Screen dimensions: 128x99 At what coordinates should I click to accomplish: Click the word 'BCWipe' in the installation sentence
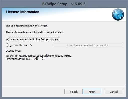point(43,26)
